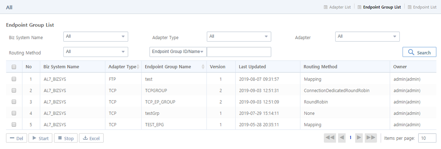Select page number 1
Image resolution: width=441 pixels, height=149 pixels.
click(x=351, y=138)
